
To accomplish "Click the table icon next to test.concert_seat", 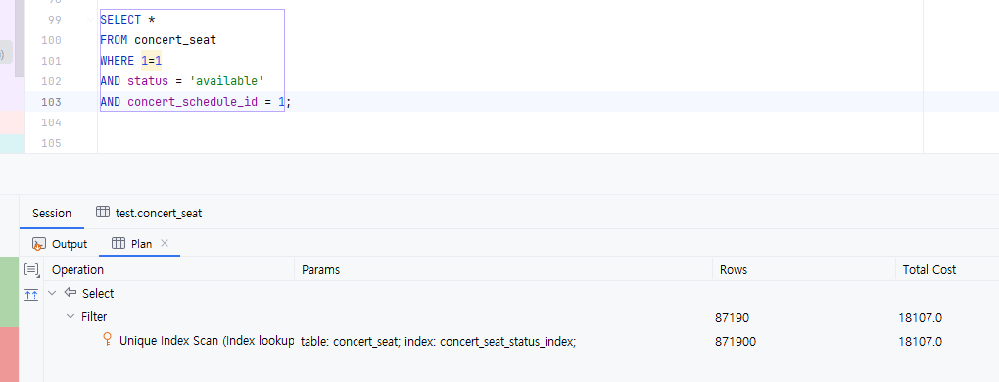I will pyautogui.click(x=103, y=213).
